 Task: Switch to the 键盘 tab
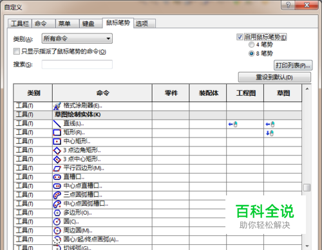(x=91, y=23)
